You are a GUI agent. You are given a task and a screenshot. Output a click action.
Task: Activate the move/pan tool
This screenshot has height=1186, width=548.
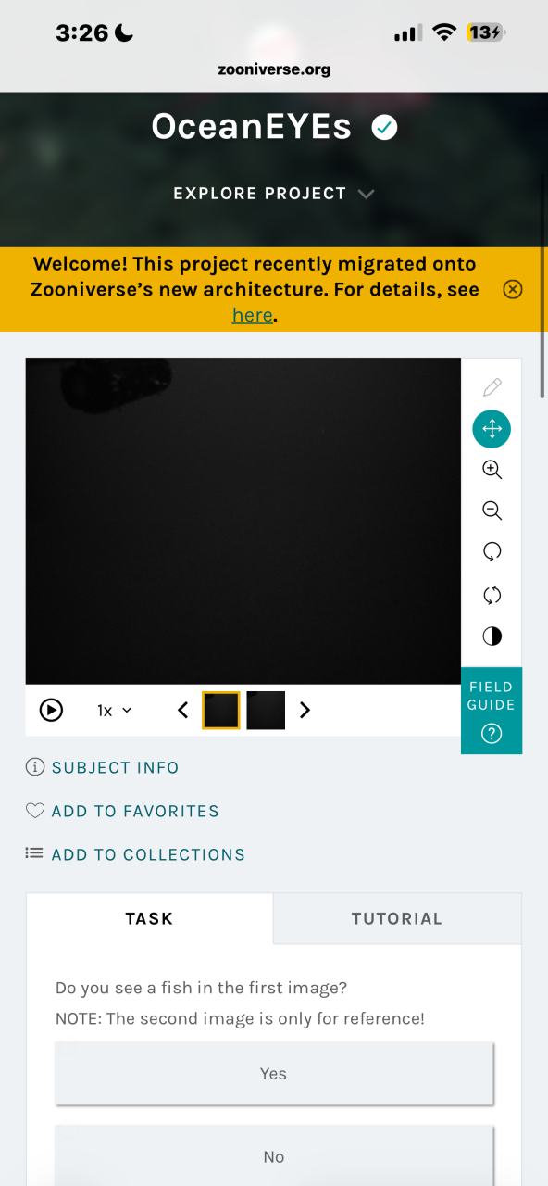(492, 428)
